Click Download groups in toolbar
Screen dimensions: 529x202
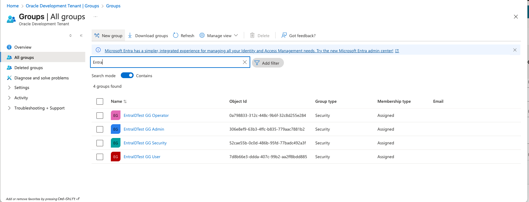(x=148, y=36)
